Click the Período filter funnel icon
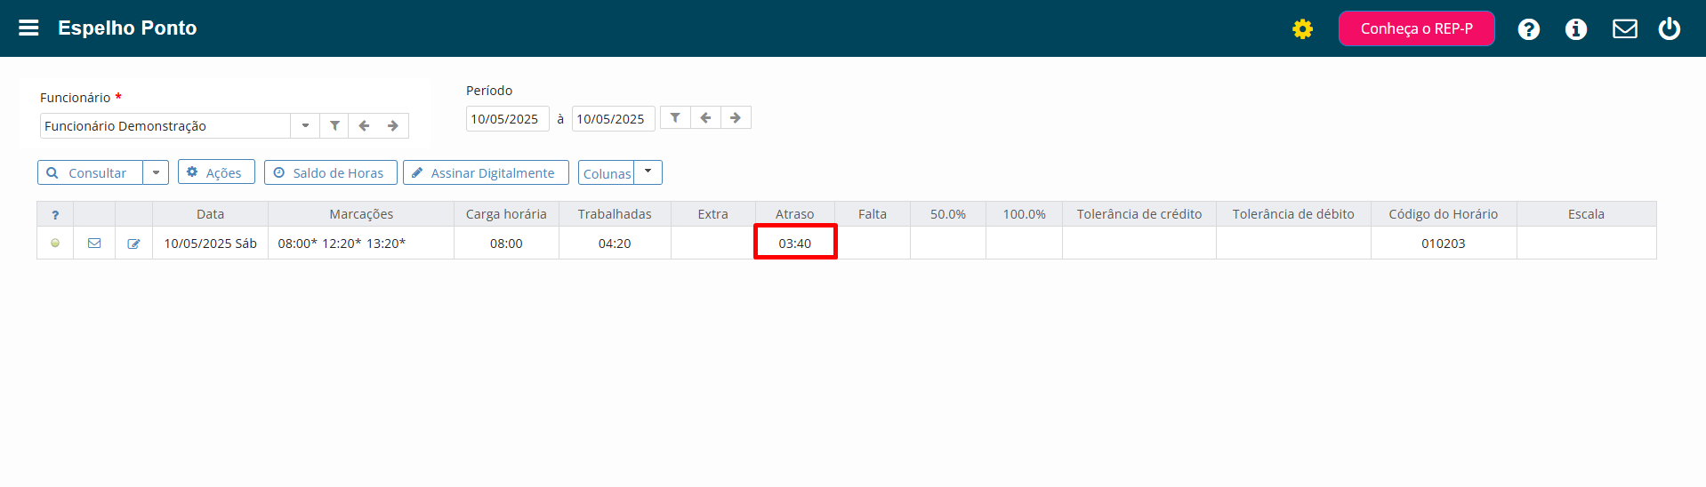Screen dimensions: 1706x487 coord(675,118)
